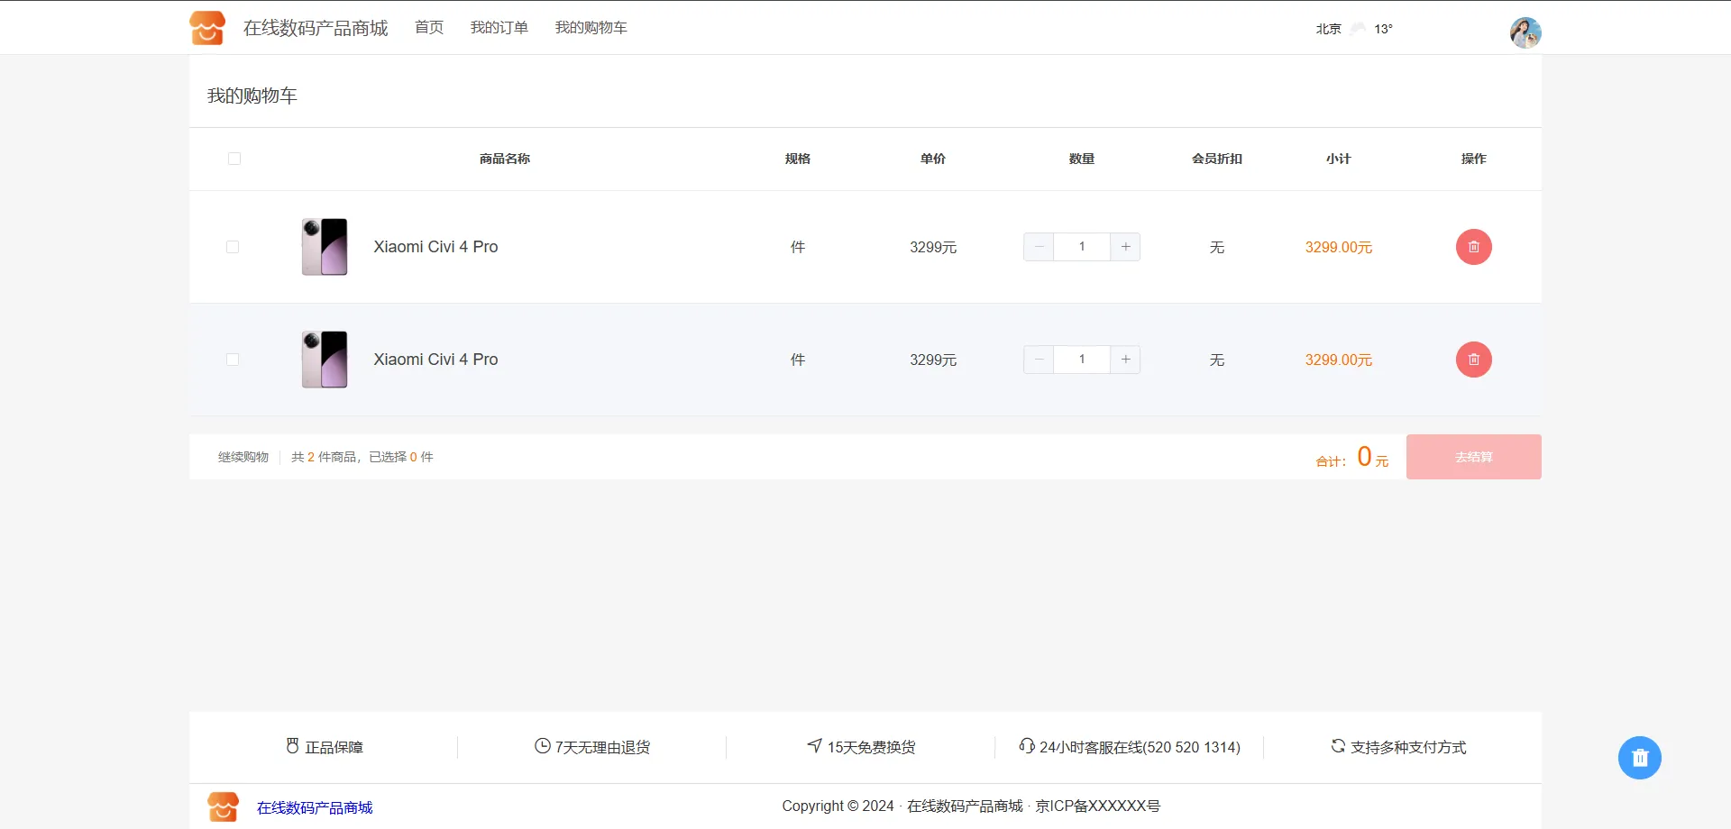Screen dimensions: 1731x829
Task: Delete the first Xiaomi Civi 4 Pro item
Action: point(1473,247)
